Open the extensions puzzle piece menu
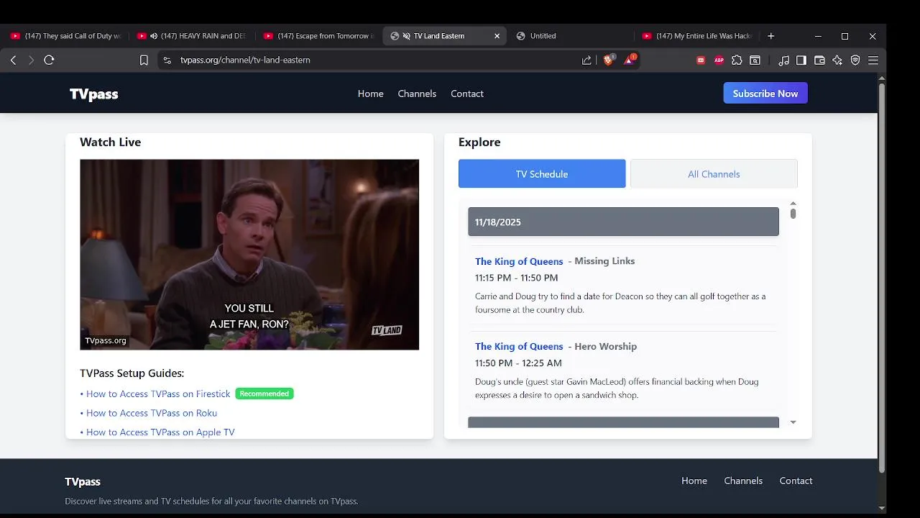The height and width of the screenshot is (518, 920). point(737,60)
